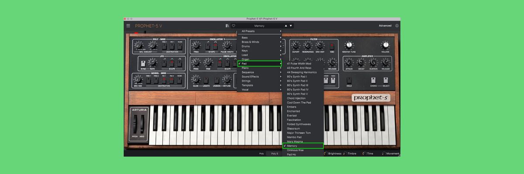The width and height of the screenshot is (524, 174).
Task: Expand the Keys category submenu
Action: [x=260, y=51]
